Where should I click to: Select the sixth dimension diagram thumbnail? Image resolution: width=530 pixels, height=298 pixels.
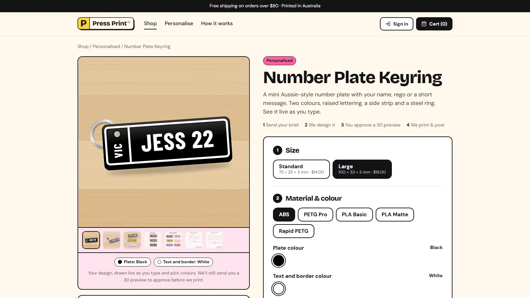click(194, 240)
